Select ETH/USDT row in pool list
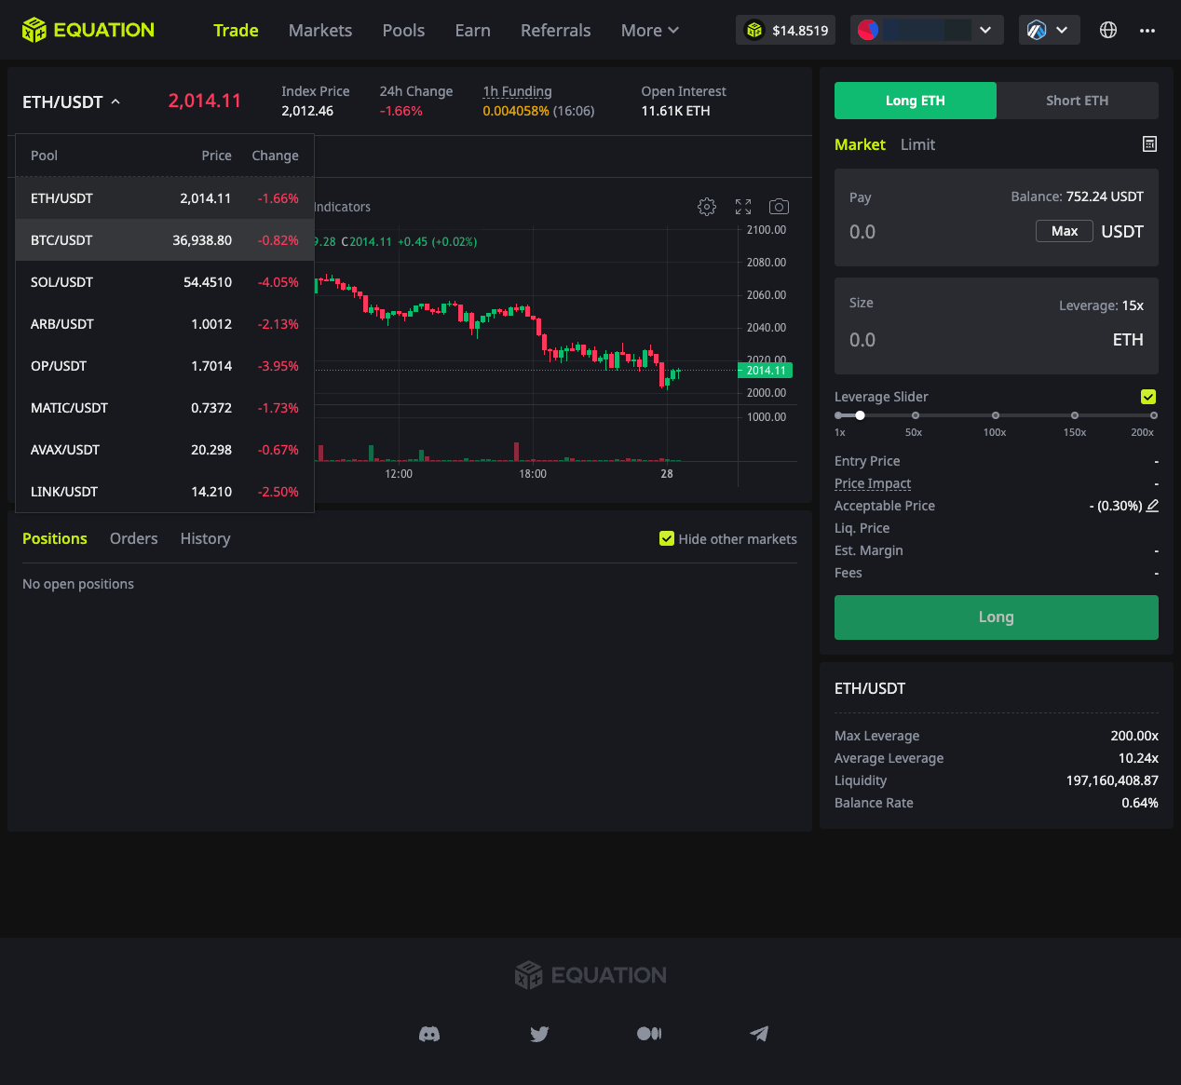This screenshot has width=1181, height=1085. tap(165, 198)
